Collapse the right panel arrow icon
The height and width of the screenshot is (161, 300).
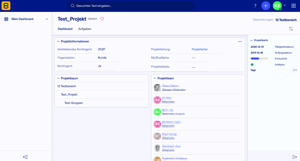[x=294, y=157]
